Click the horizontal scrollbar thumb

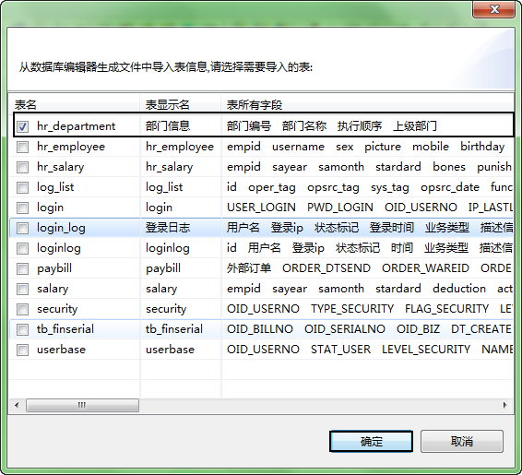point(82,405)
